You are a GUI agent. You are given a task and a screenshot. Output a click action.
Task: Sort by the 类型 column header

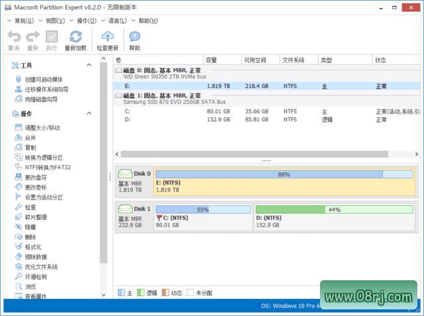pyautogui.click(x=345, y=60)
